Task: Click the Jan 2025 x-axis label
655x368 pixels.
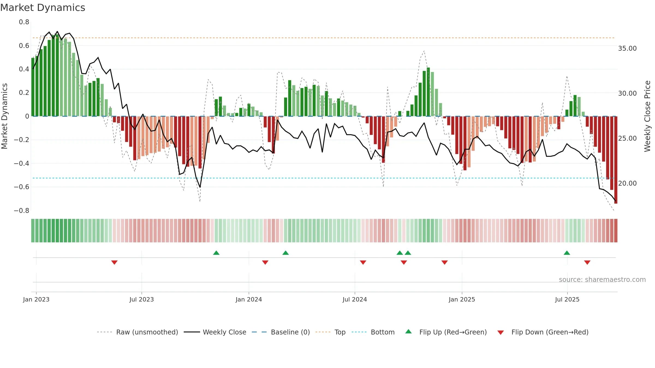Action: (462, 299)
